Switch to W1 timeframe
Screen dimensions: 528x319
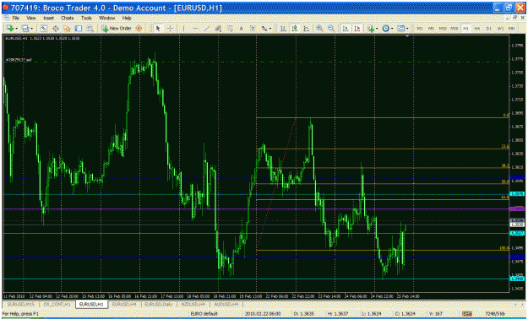[x=500, y=29]
